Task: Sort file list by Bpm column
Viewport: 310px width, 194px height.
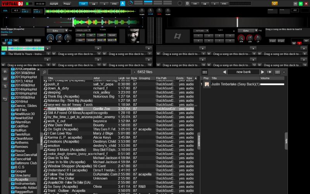Action: coord(134,78)
